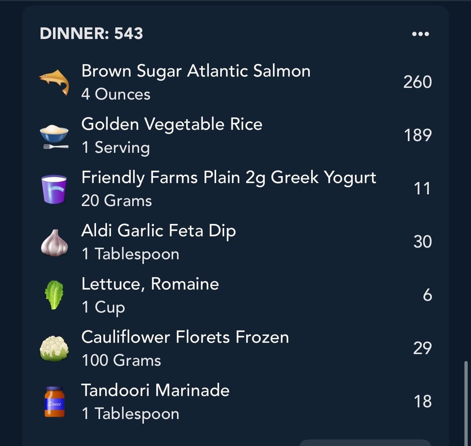Screen dimensions: 471x446
Task: Open the Cauliflower Florets Frozen entry
Action: 235,348
